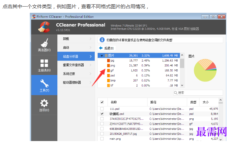Expand the Uninstall menu chevron

pyautogui.click(x=90, y=39)
